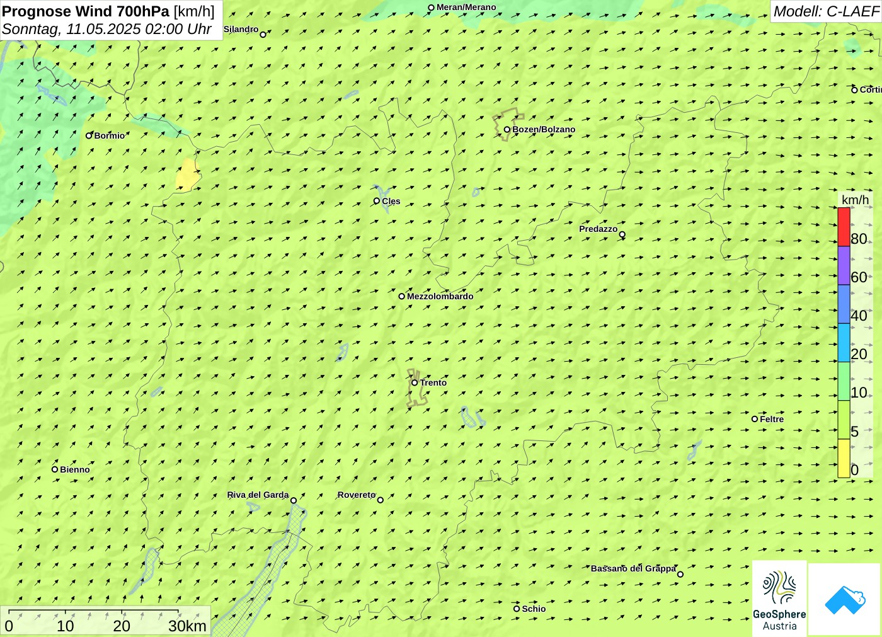Click the red 80 km/h legend color
The width and height of the screenshot is (882, 637).
(x=844, y=227)
